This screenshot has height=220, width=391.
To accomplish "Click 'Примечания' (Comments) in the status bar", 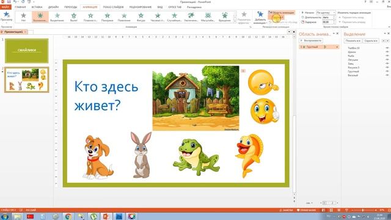I will pos(306,210).
